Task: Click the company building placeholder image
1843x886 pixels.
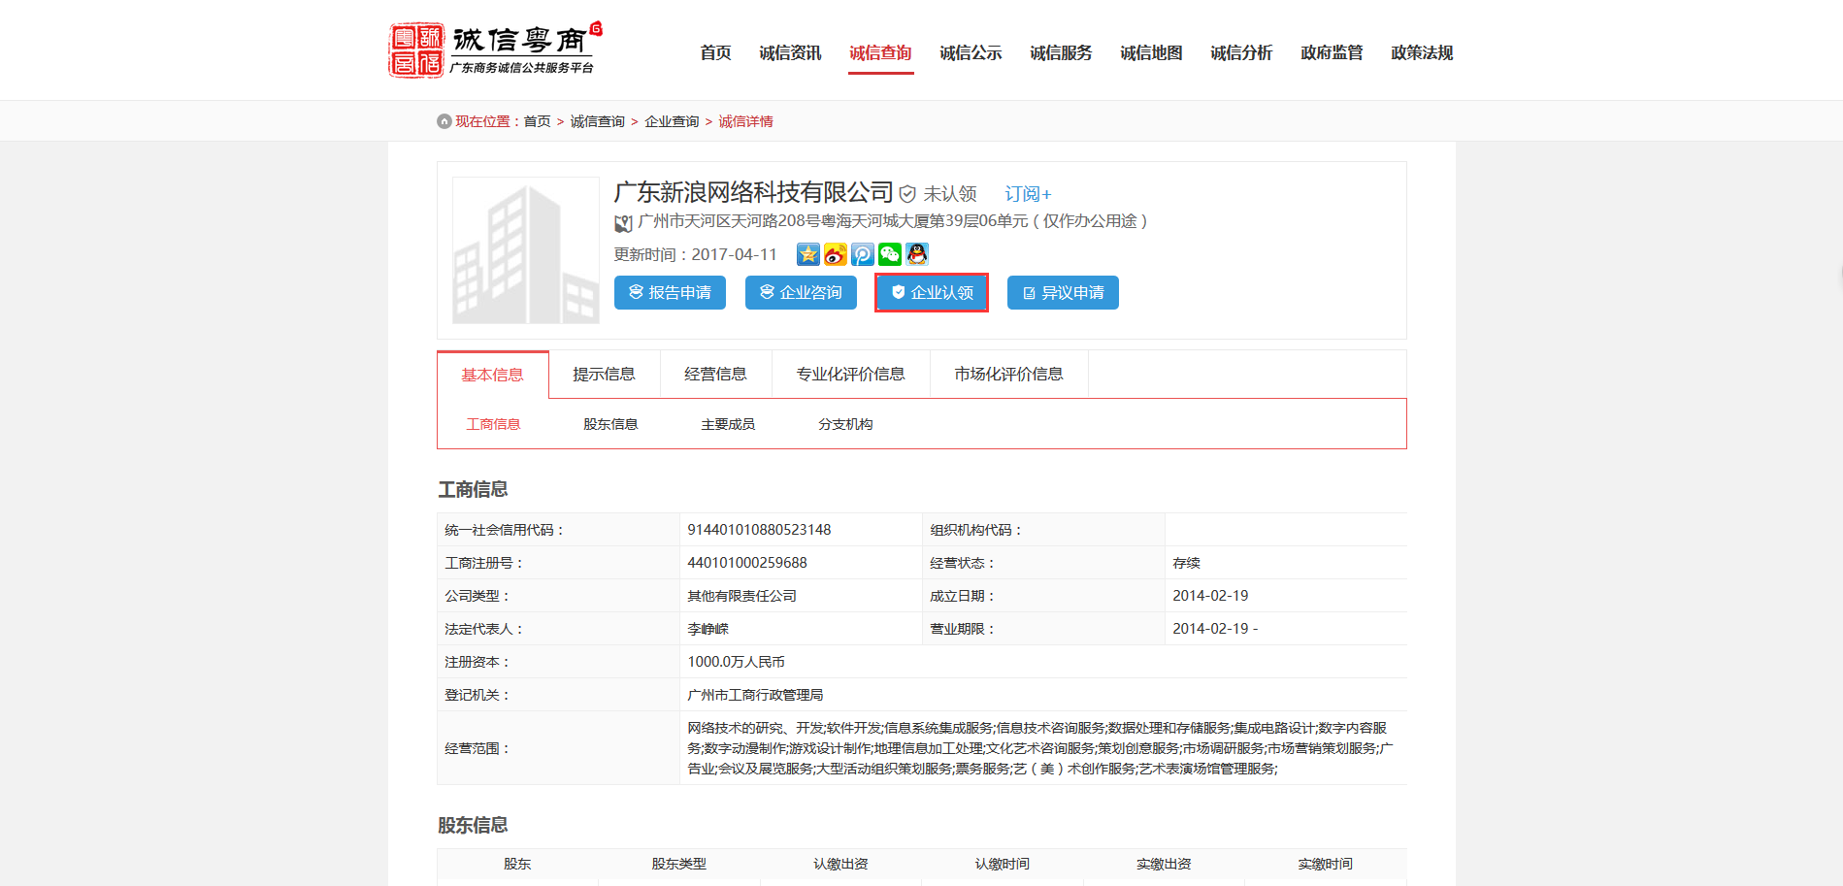Action: (x=526, y=250)
